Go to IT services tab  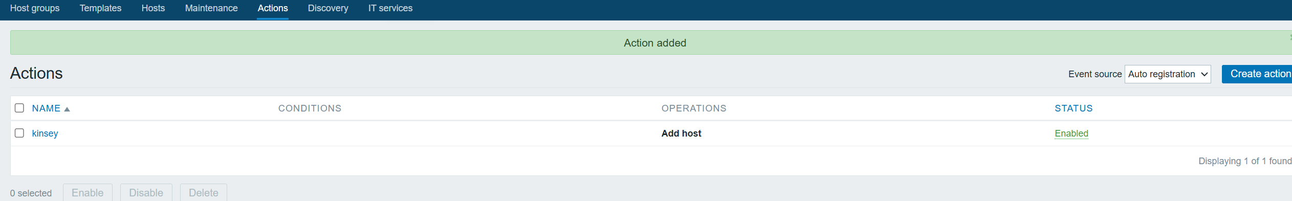(390, 8)
